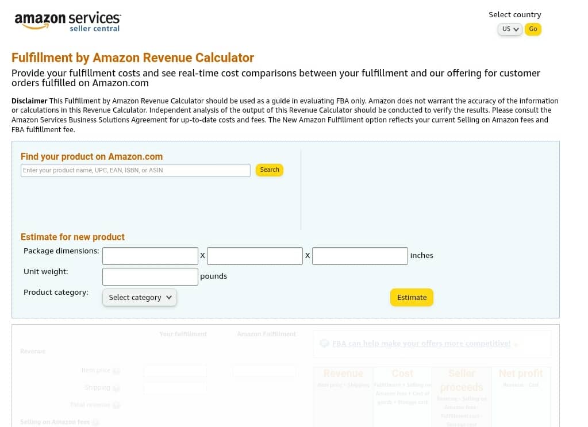The image size is (588, 427).
Task: Click the Your fulfillment Shipping field
Action: (x=175, y=388)
